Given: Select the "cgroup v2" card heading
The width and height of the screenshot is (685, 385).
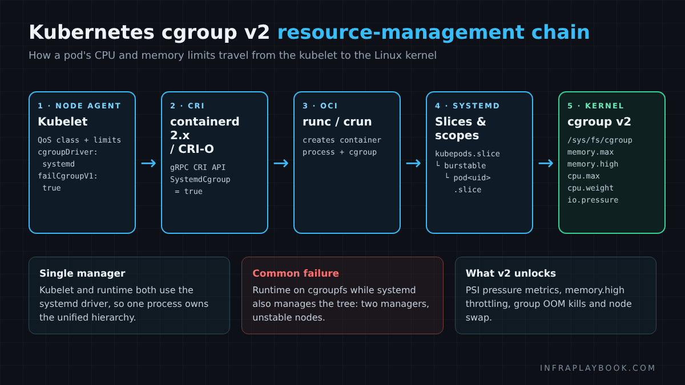Looking at the screenshot, I should 599,121.
